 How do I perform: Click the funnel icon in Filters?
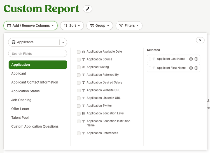[x=121, y=25]
